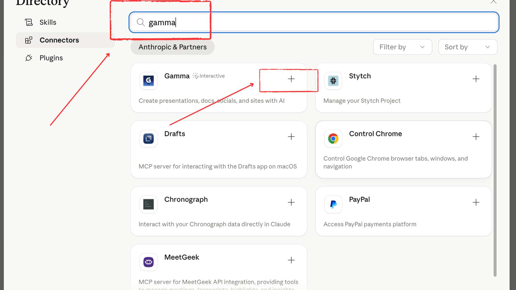The height and width of the screenshot is (290, 516).
Task: Add the Gamma connector with plus
Action: [291, 79]
